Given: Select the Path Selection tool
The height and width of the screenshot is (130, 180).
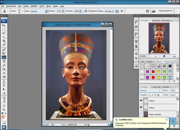Looking at the screenshot, I should click(x=4, y=89).
